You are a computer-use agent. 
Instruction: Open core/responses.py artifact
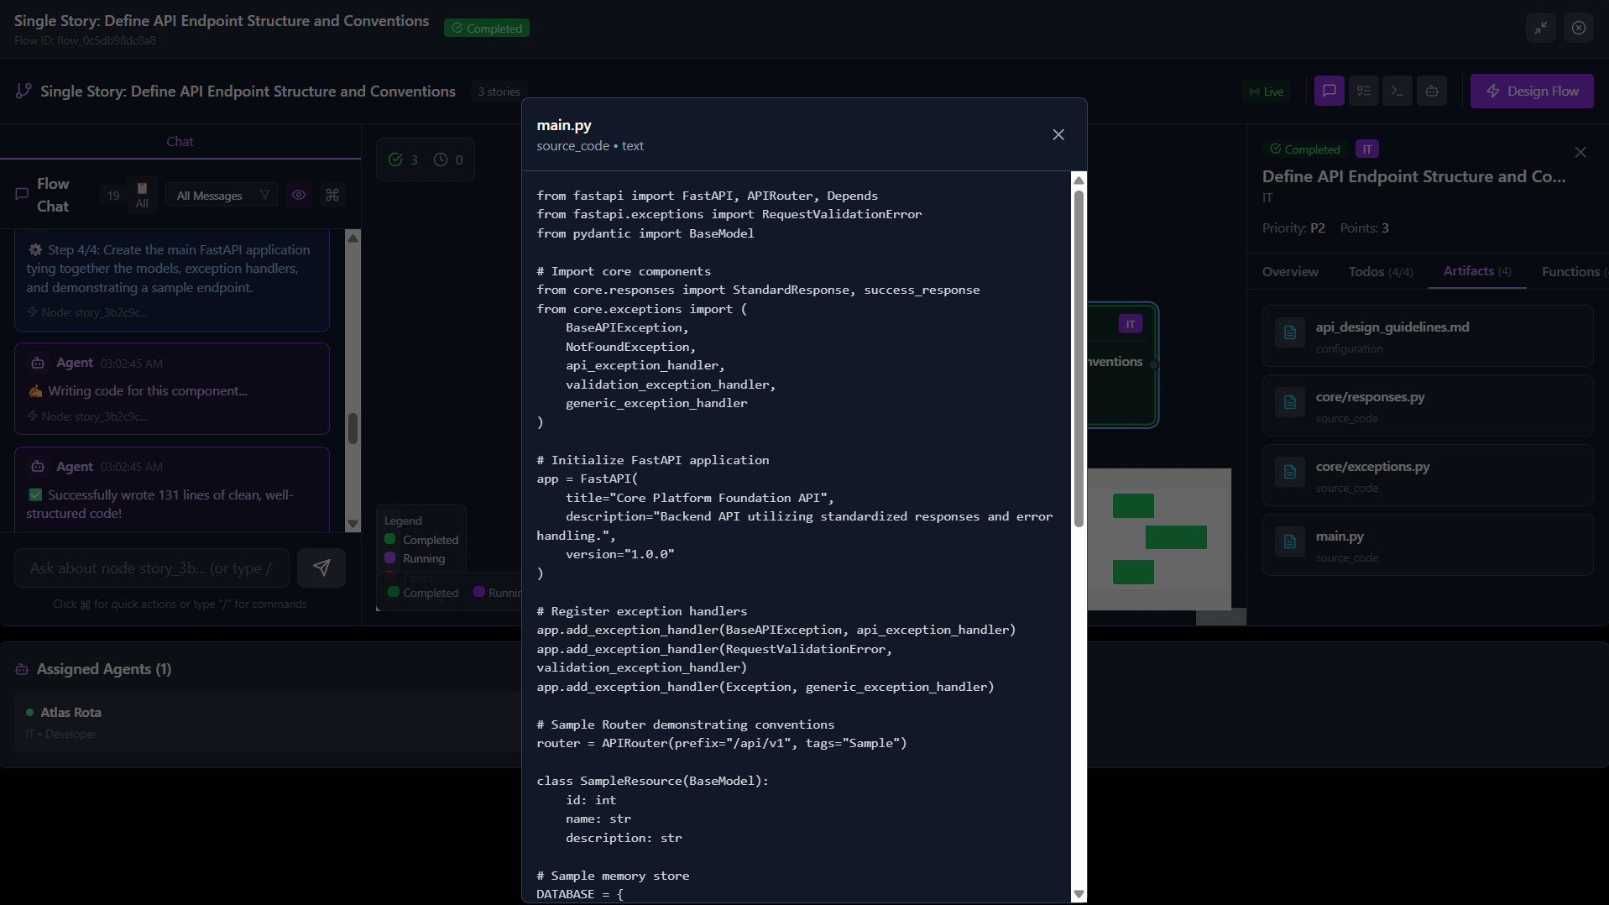pos(1428,405)
